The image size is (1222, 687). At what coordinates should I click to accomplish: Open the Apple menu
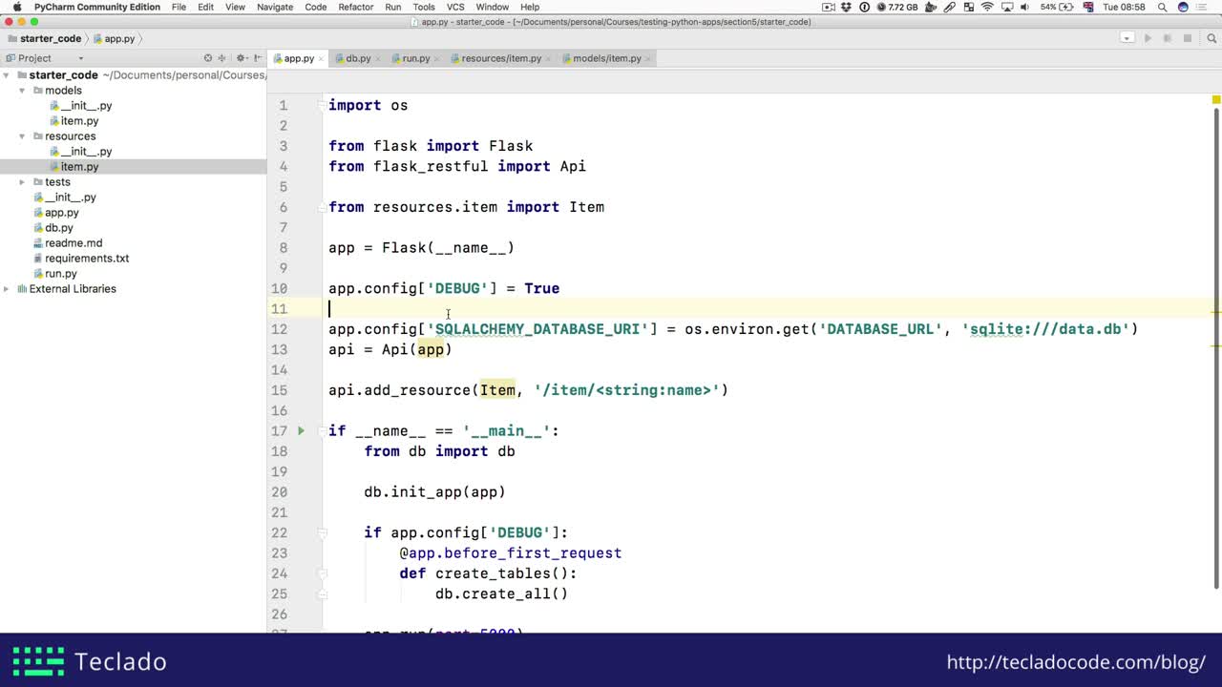point(16,7)
